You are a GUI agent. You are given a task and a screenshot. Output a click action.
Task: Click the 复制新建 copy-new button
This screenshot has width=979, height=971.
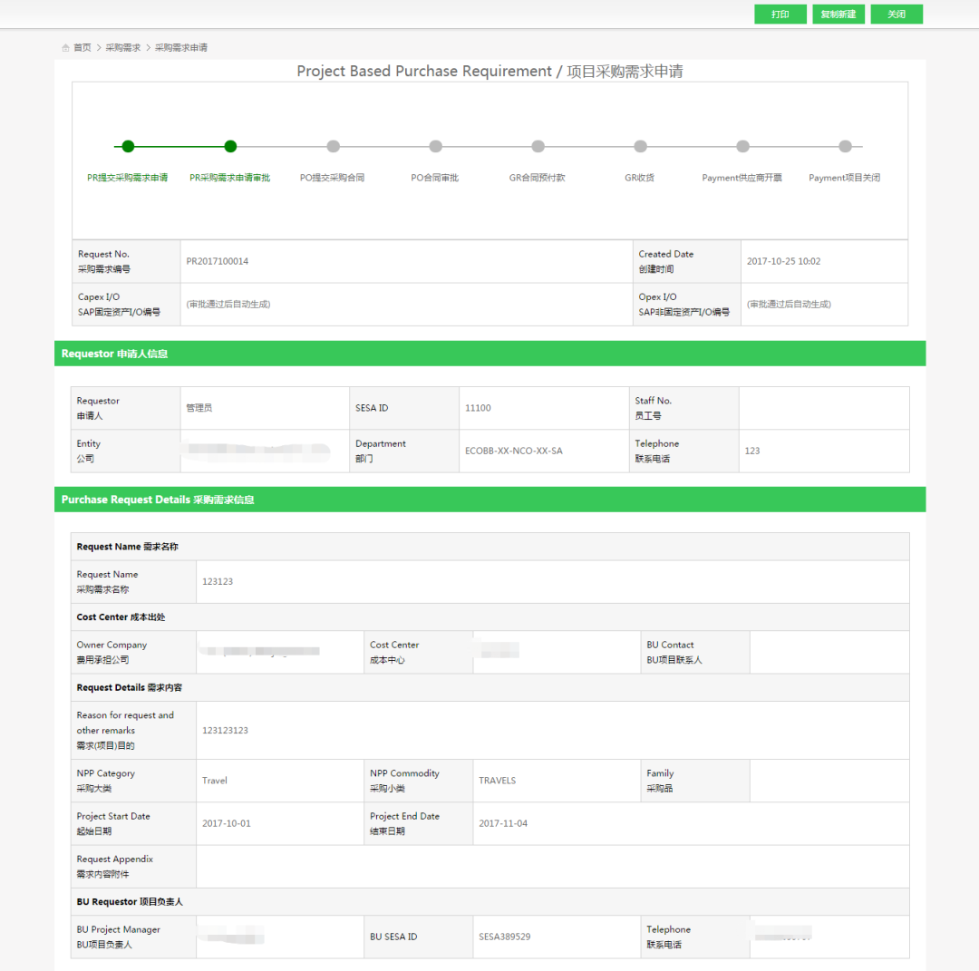(x=838, y=15)
